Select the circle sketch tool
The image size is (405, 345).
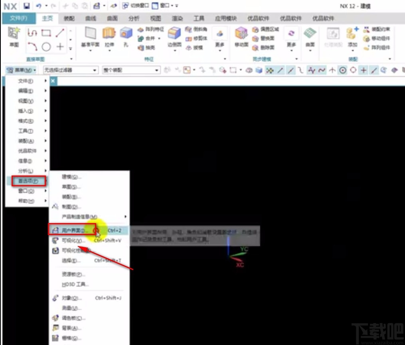(x=46, y=47)
